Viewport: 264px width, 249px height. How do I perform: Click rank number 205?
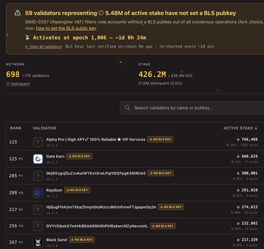pyautogui.click(x=13, y=176)
